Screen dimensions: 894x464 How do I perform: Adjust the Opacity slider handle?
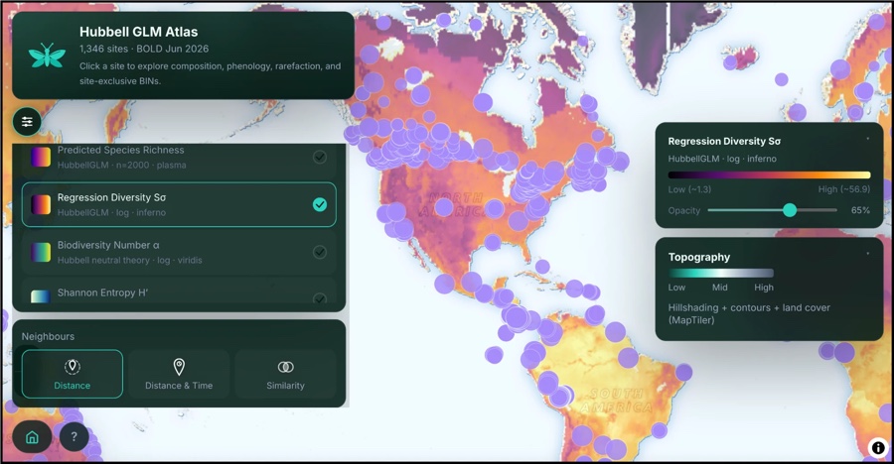click(790, 210)
